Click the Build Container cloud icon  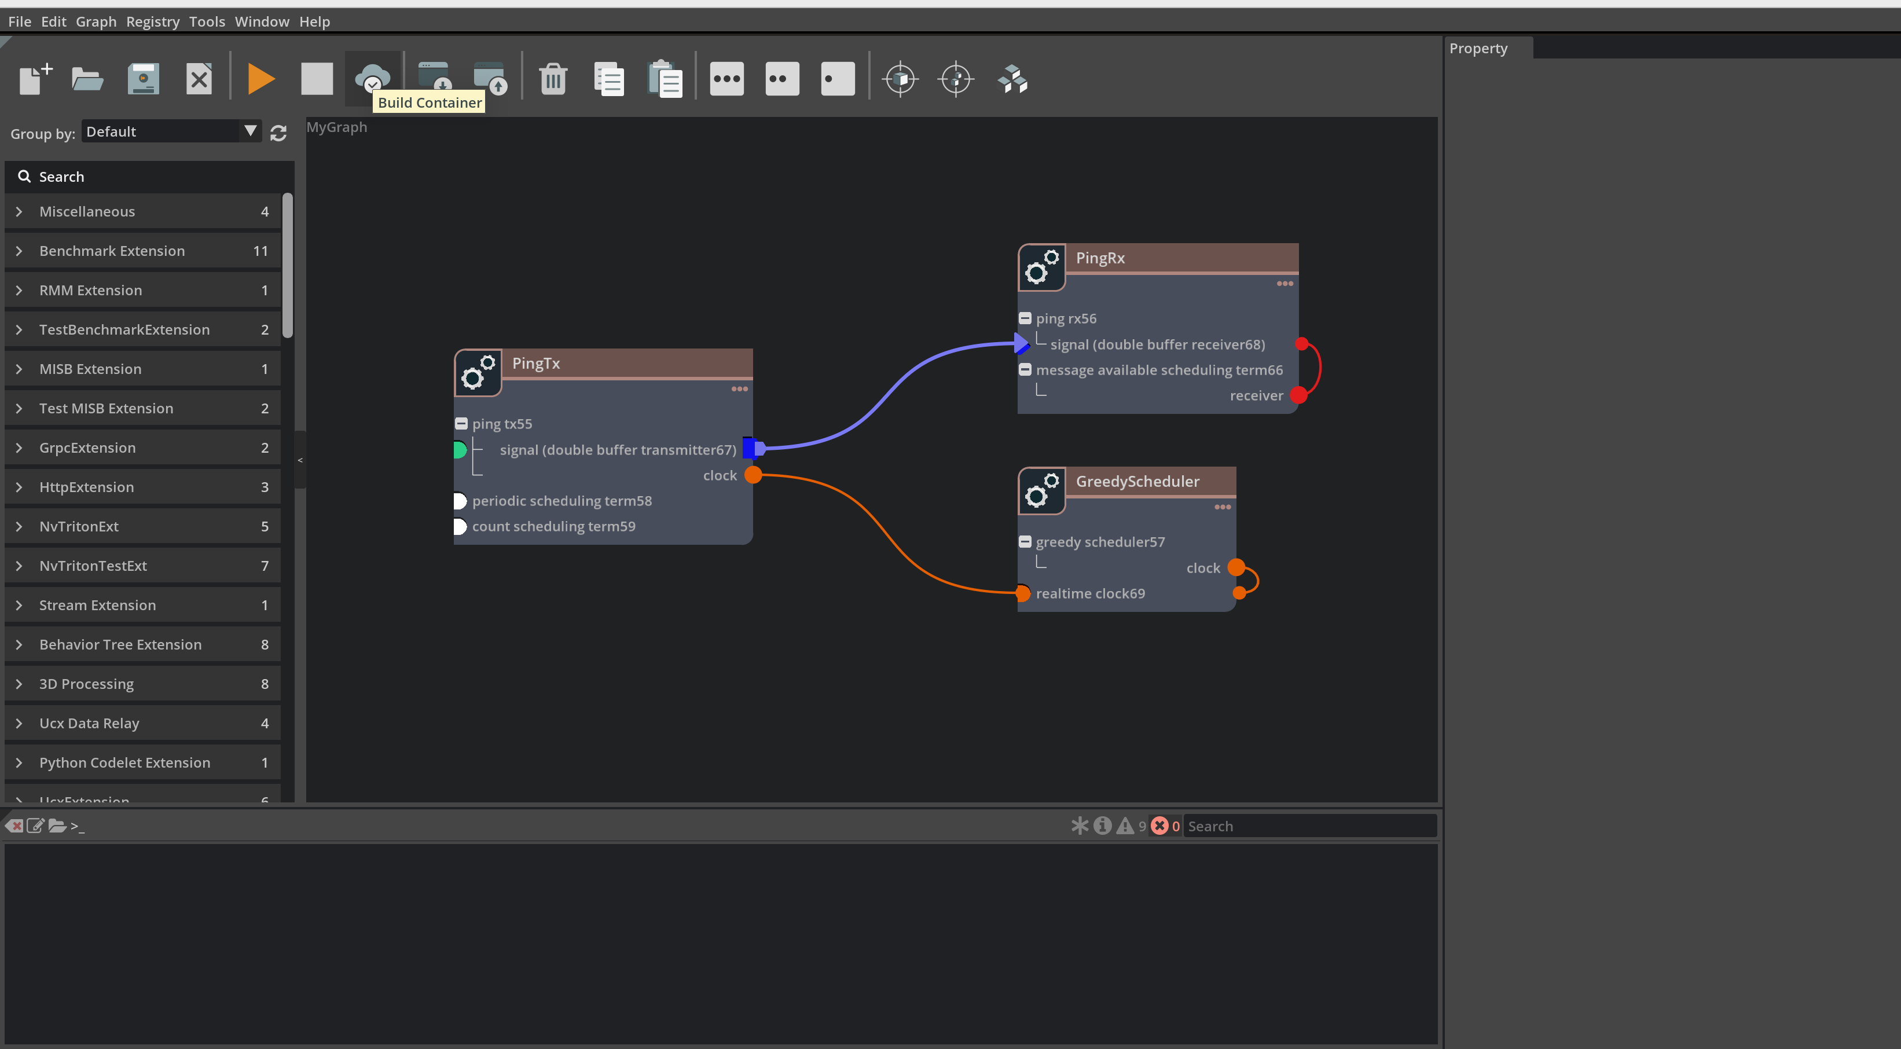pyautogui.click(x=372, y=78)
